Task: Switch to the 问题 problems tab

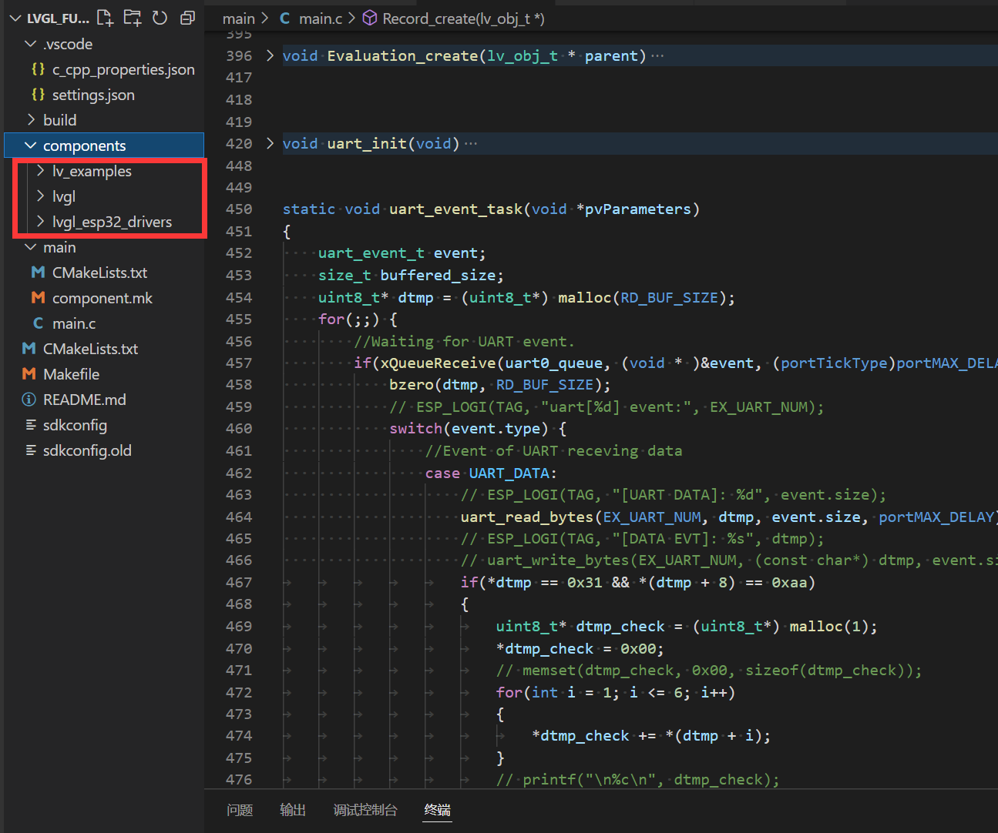Action: (x=240, y=810)
